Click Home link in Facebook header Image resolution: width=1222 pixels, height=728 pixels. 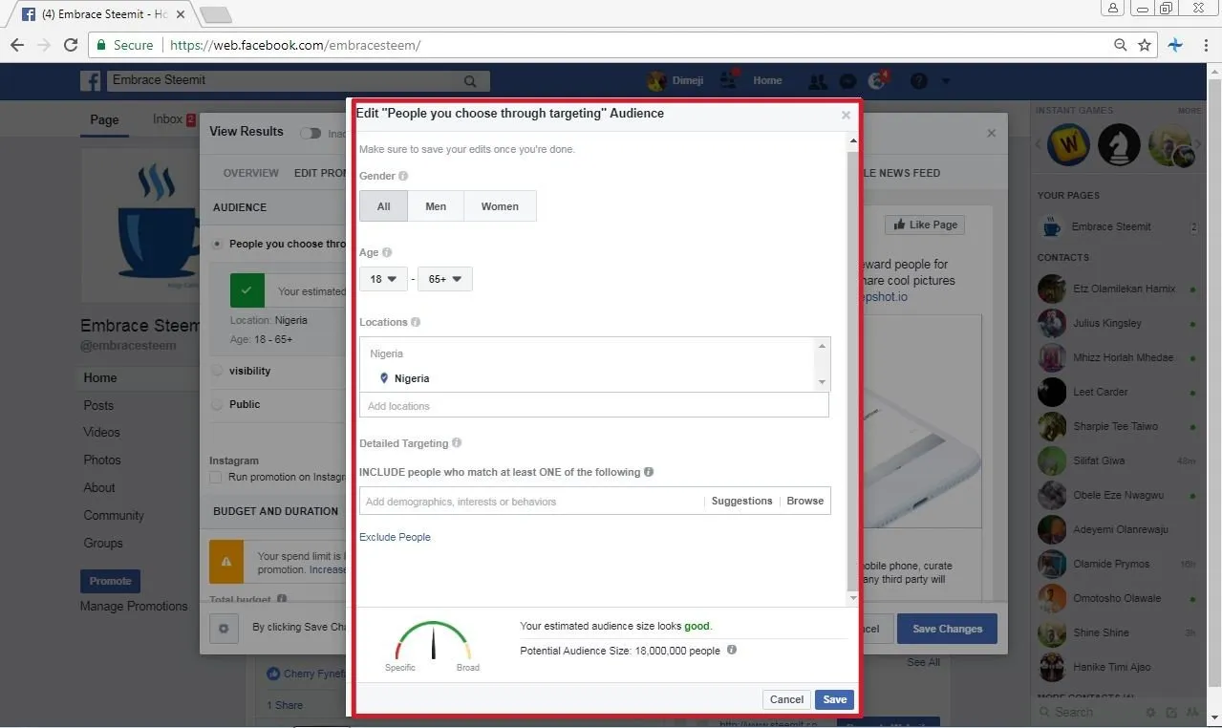click(x=767, y=81)
